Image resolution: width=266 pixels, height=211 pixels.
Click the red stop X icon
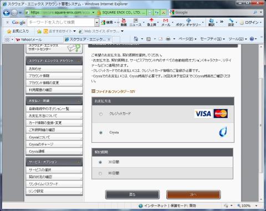click(x=163, y=13)
